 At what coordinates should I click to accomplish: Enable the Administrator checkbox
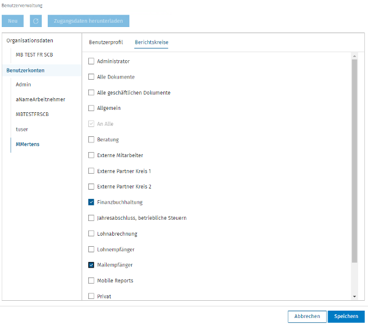[x=91, y=61]
